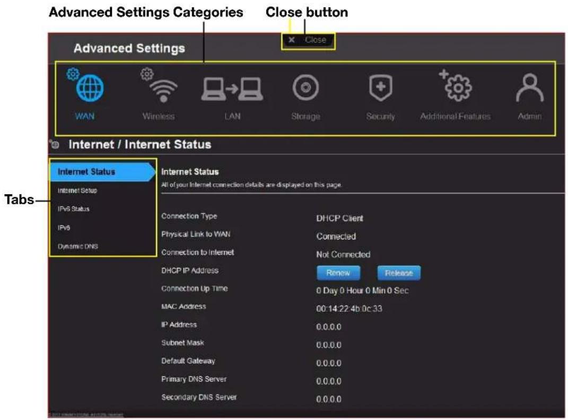
Task: Open the IPv6 Status tab
Action: pos(74,209)
